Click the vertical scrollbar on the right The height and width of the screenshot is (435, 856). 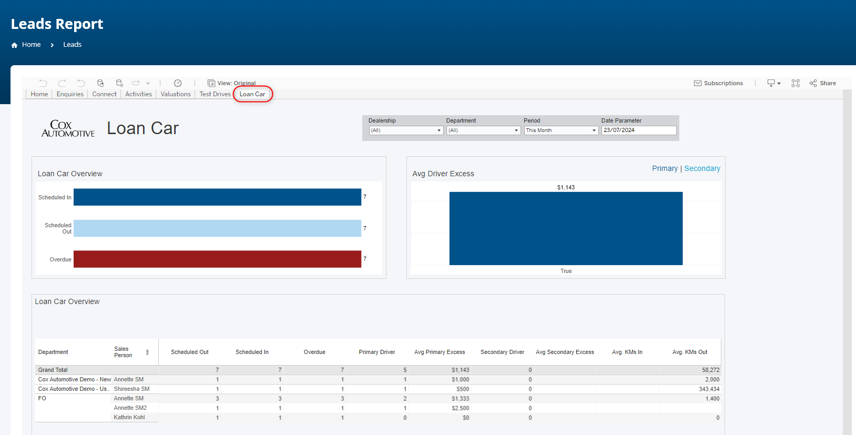tap(847, 262)
